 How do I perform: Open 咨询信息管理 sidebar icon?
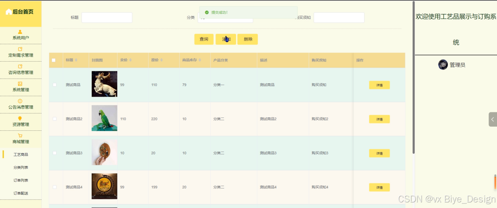click(20, 66)
